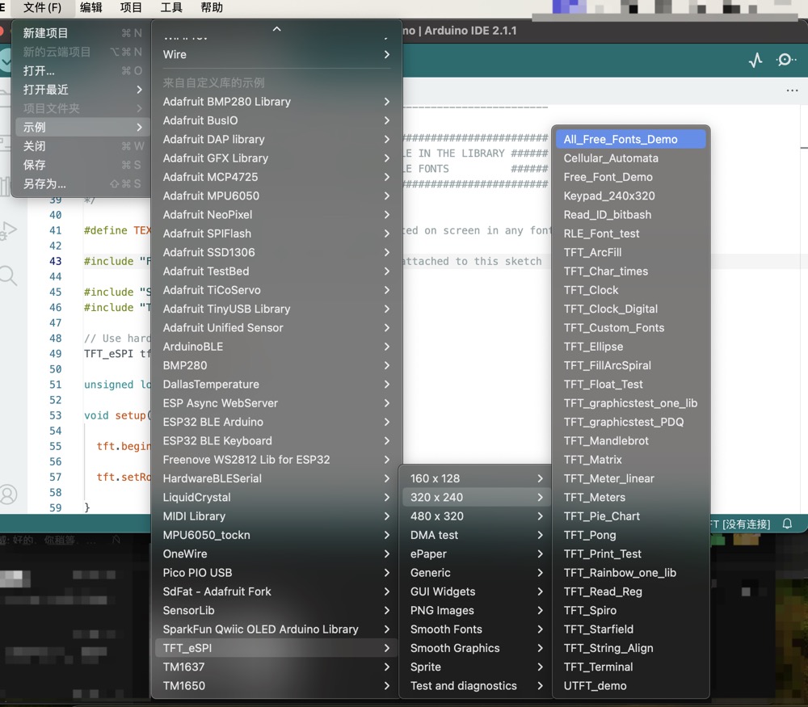Expand the 320 x 240 submenu
808x707 pixels.
[476, 497]
